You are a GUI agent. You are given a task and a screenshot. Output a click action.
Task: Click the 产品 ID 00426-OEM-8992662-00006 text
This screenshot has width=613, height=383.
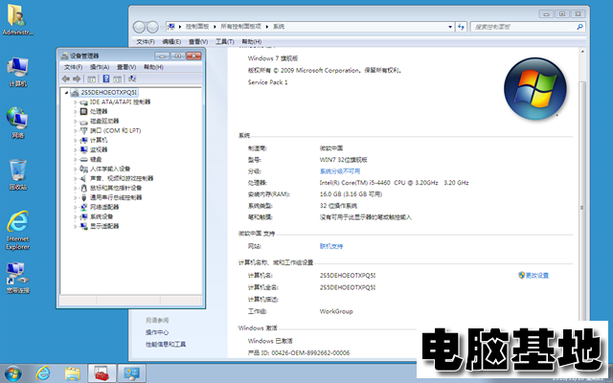[299, 353]
